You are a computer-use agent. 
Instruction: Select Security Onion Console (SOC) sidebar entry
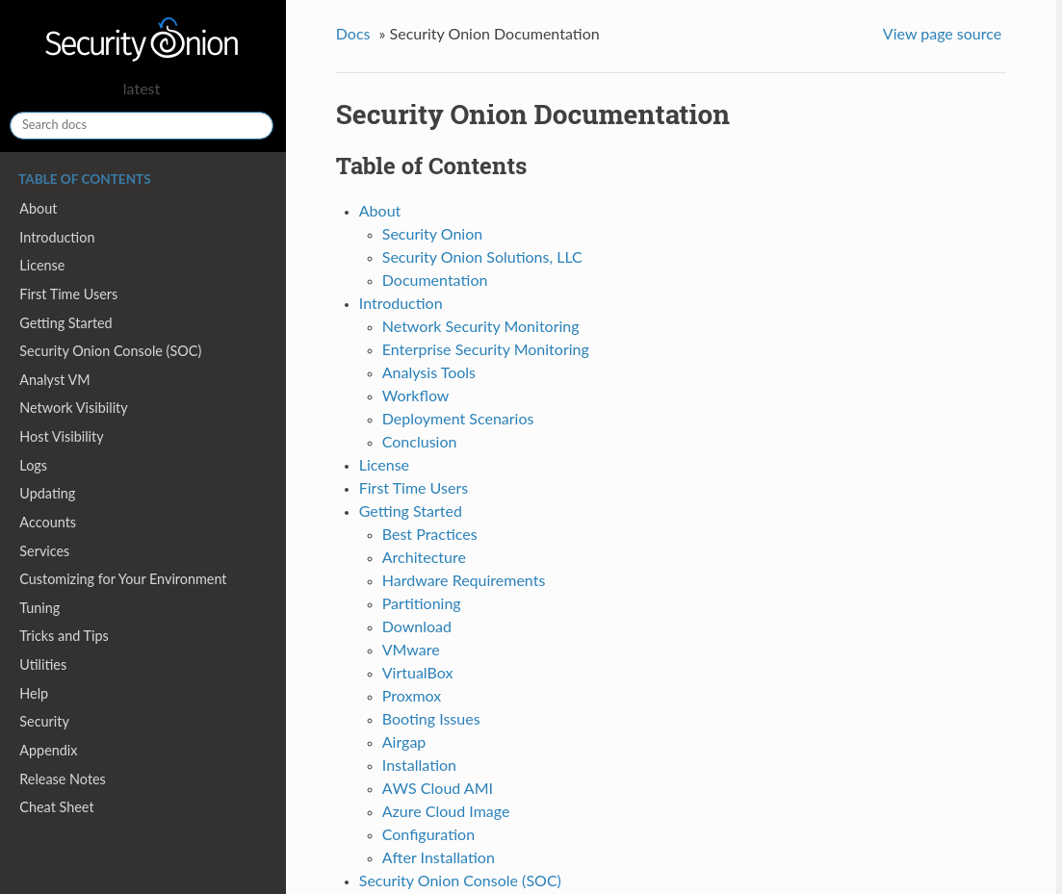coord(110,351)
